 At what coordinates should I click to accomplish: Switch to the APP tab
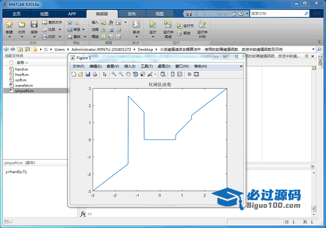72,14
